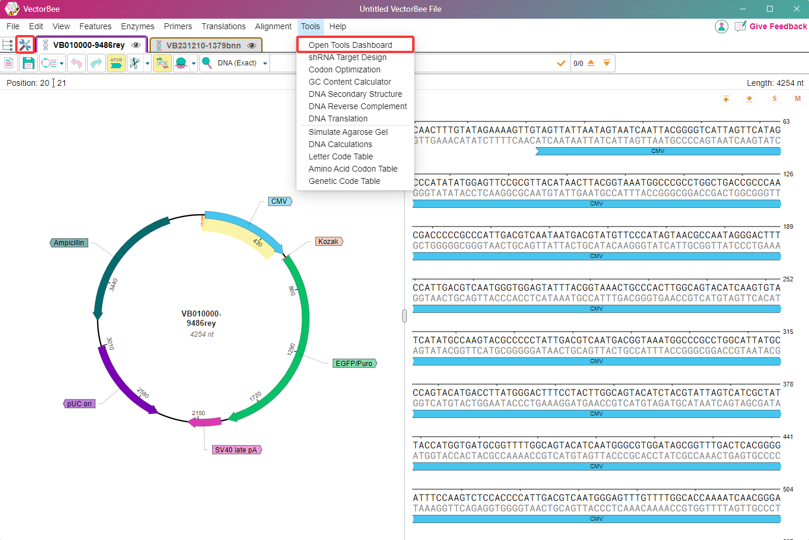Select DNA Reverse Complement
This screenshot has height=540, width=809.
tap(355, 106)
